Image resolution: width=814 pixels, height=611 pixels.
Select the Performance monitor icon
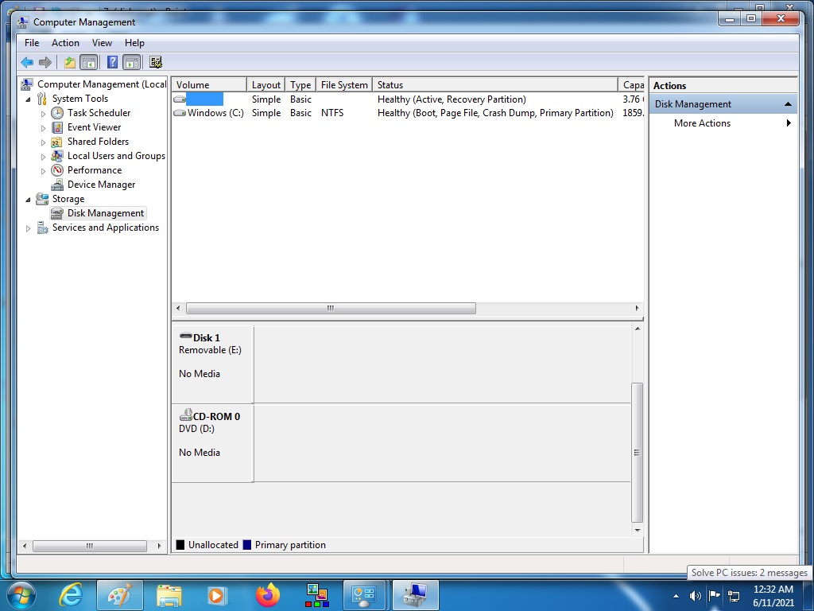point(57,170)
